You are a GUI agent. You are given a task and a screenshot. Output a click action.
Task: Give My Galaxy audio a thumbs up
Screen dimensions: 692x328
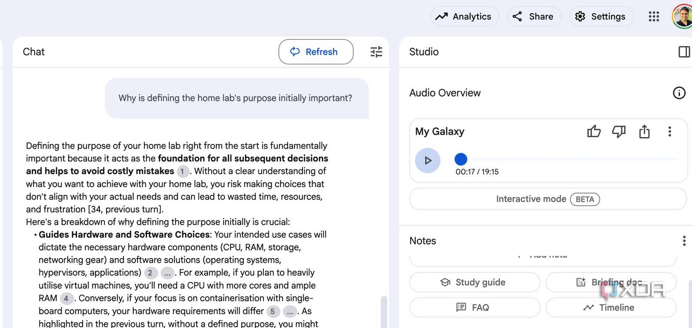point(594,132)
